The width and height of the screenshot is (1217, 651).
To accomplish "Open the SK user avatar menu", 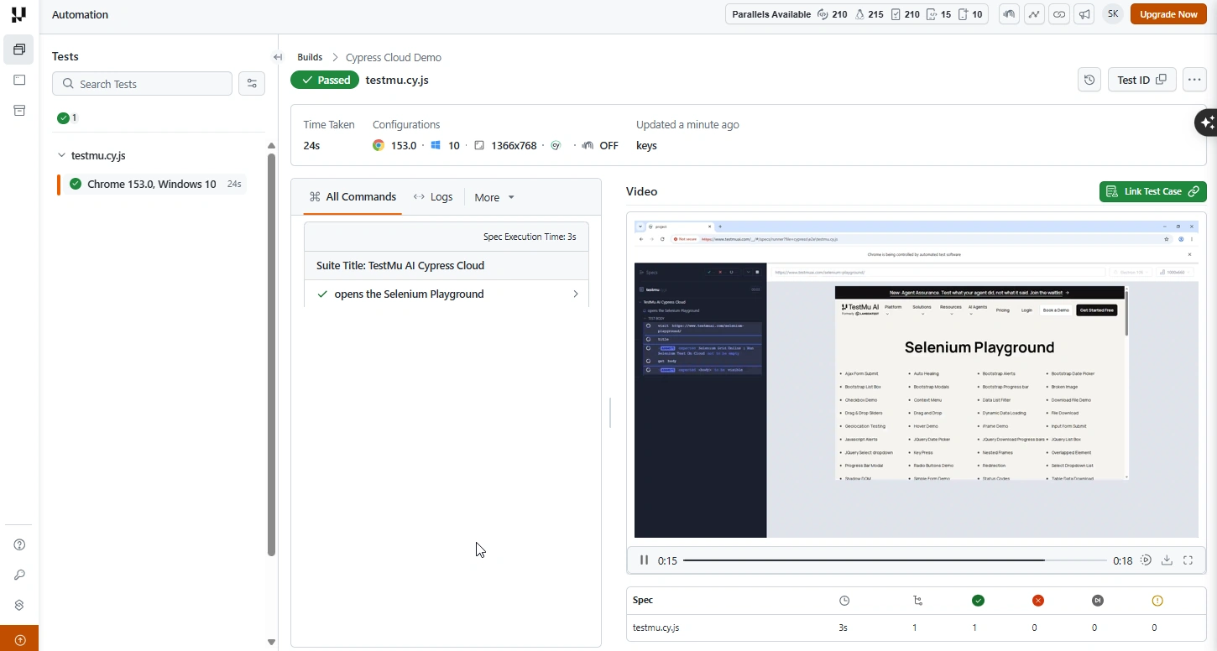I will coord(1112,14).
